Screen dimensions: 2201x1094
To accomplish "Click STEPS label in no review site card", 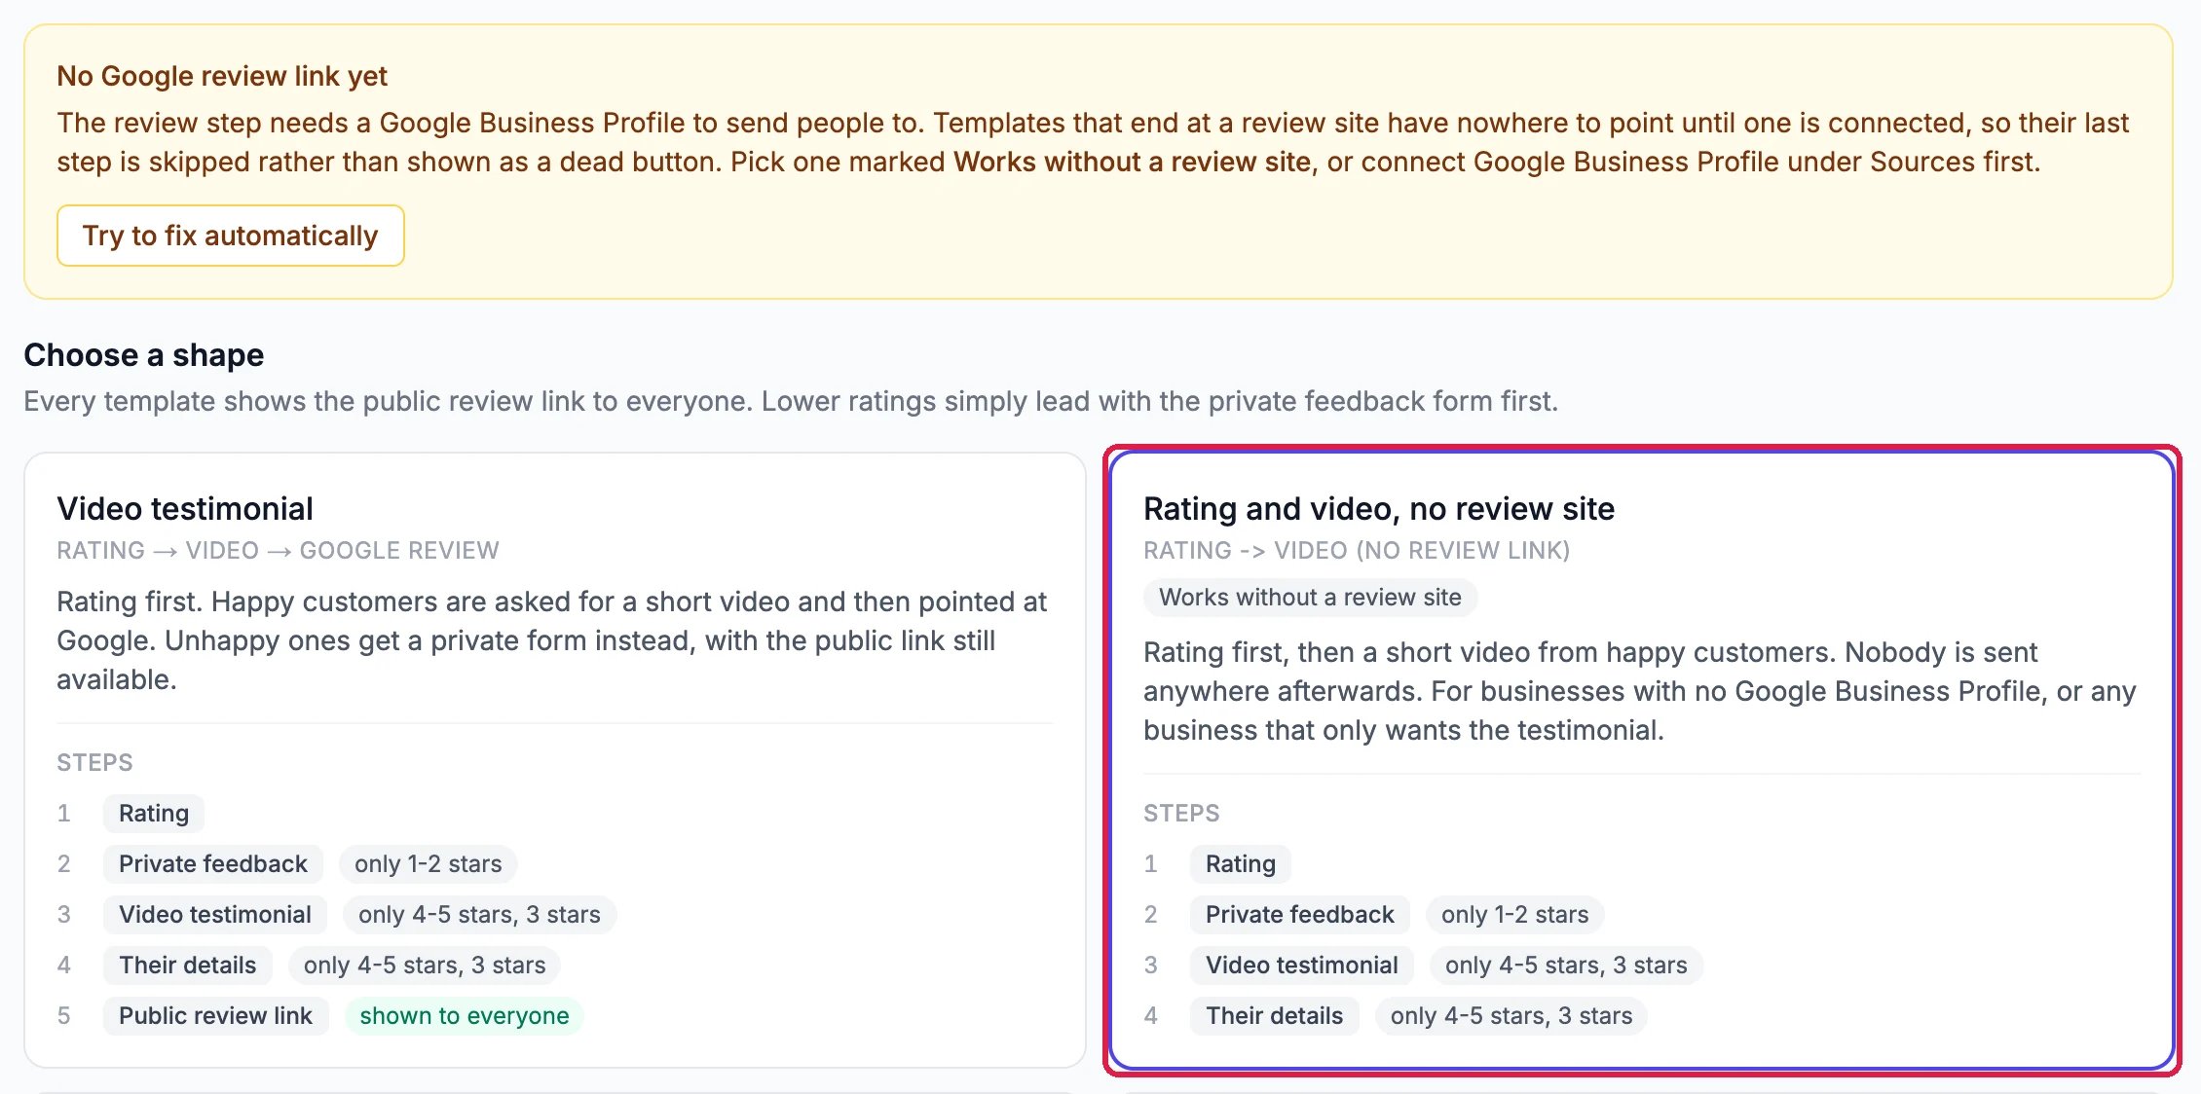I will 1181,813.
